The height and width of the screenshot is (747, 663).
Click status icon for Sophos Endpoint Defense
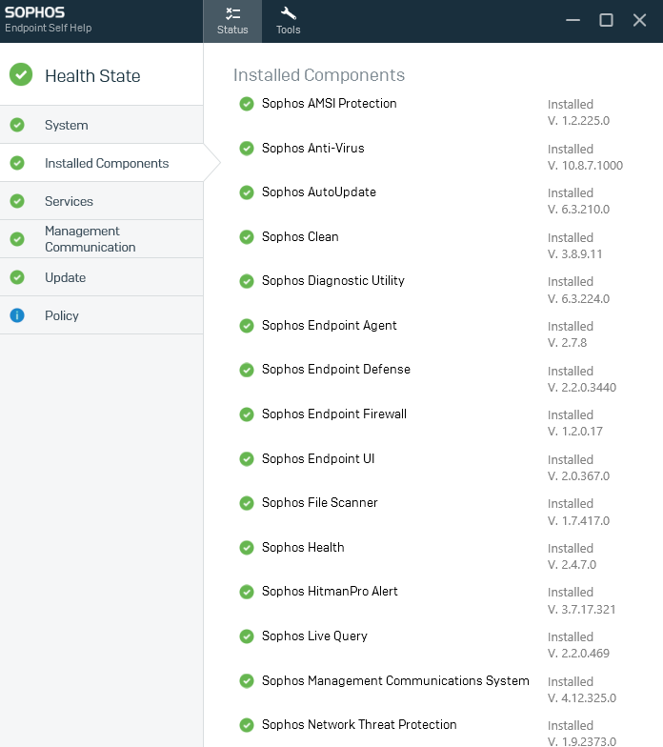click(x=247, y=370)
